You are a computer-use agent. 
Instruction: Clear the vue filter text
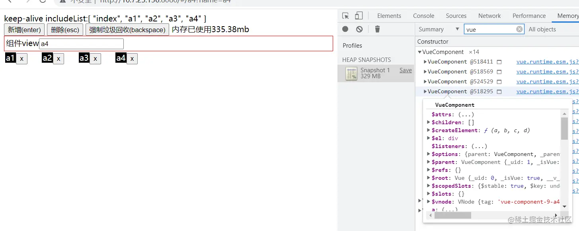(x=519, y=29)
